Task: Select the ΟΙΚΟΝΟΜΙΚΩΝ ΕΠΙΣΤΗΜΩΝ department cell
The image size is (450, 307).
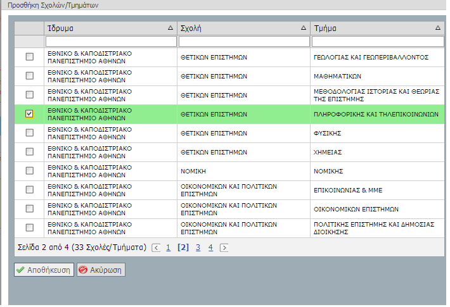Action: tap(377, 209)
